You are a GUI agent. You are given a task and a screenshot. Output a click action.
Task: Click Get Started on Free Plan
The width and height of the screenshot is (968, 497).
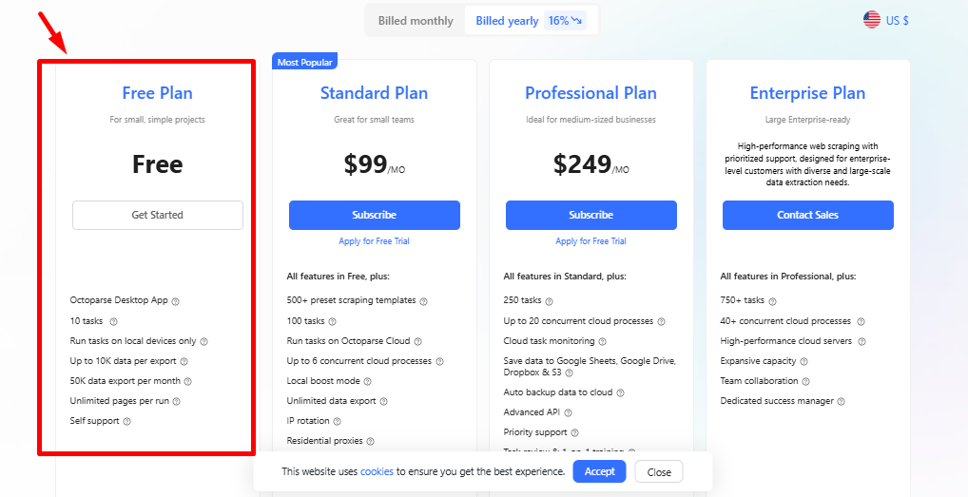coord(158,215)
